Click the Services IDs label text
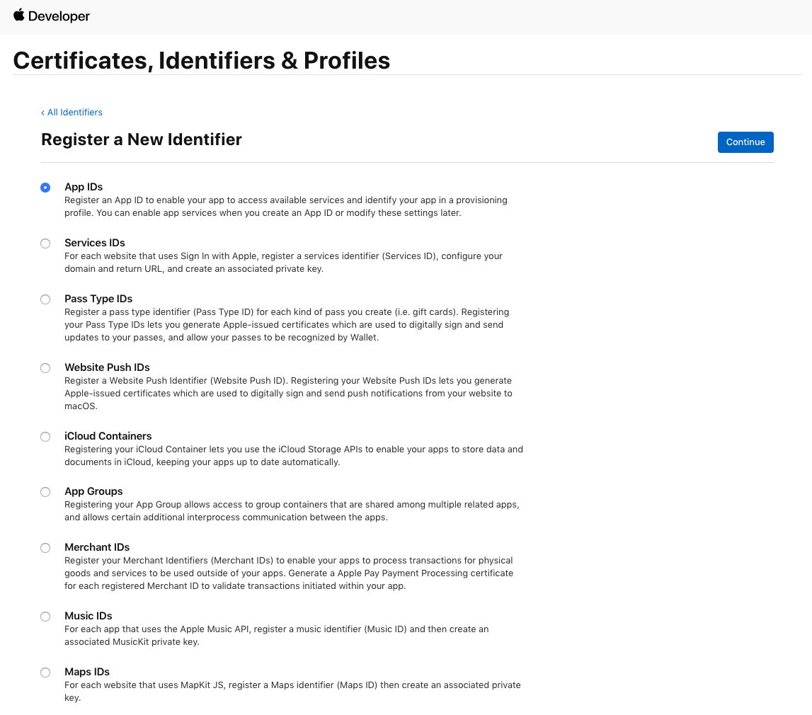Viewport: 812px width, 715px height. coord(95,243)
